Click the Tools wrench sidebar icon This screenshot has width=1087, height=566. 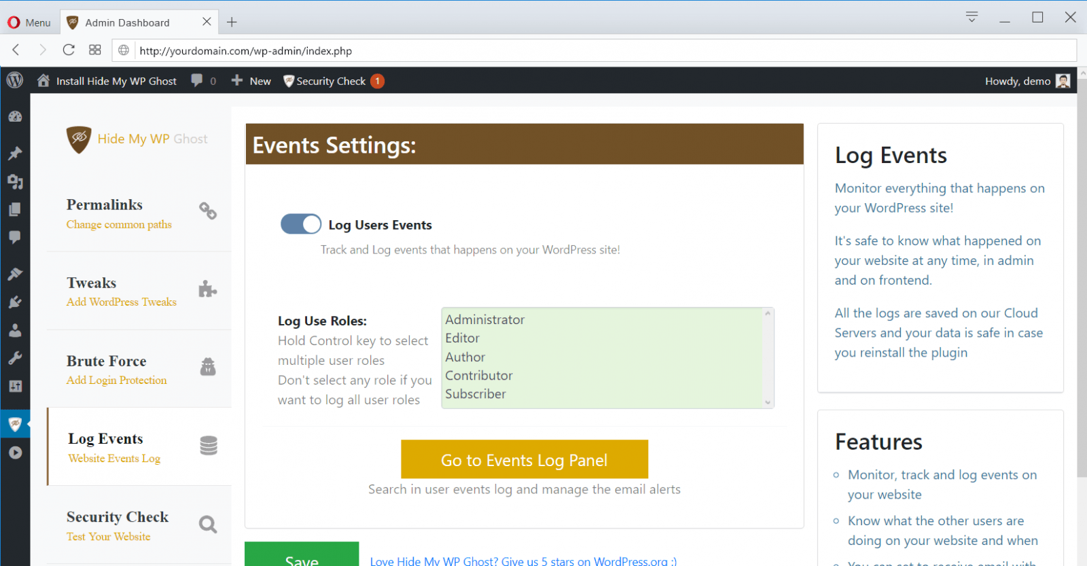pos(15,358)
